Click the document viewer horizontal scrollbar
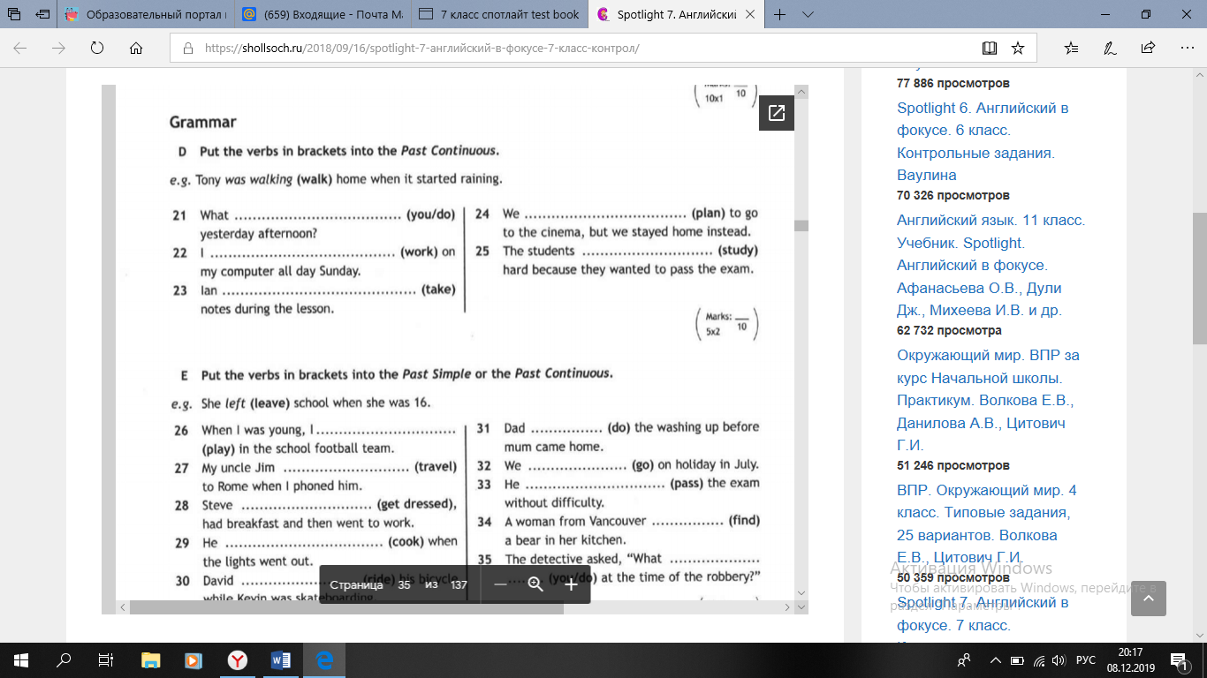The height and width of the screenshot is (678, 1207). click(348, 607)
